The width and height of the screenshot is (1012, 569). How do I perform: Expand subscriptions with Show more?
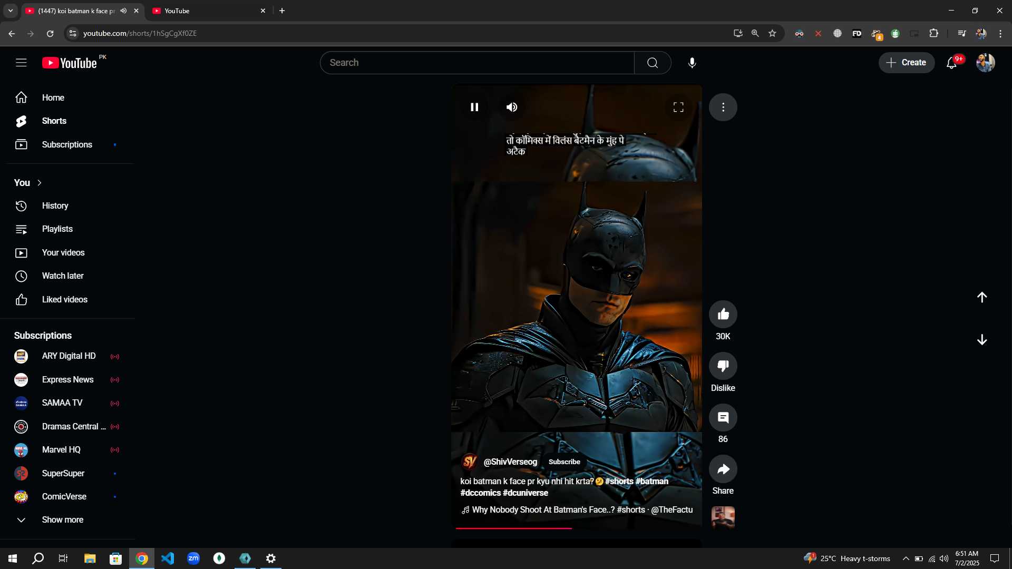tap(66, 520)
